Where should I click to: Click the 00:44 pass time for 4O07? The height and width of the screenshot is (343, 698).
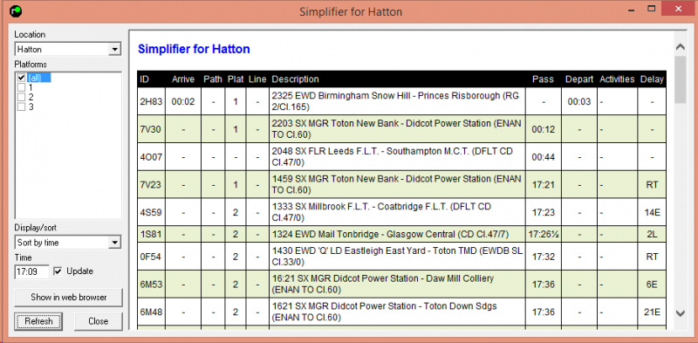544,157
